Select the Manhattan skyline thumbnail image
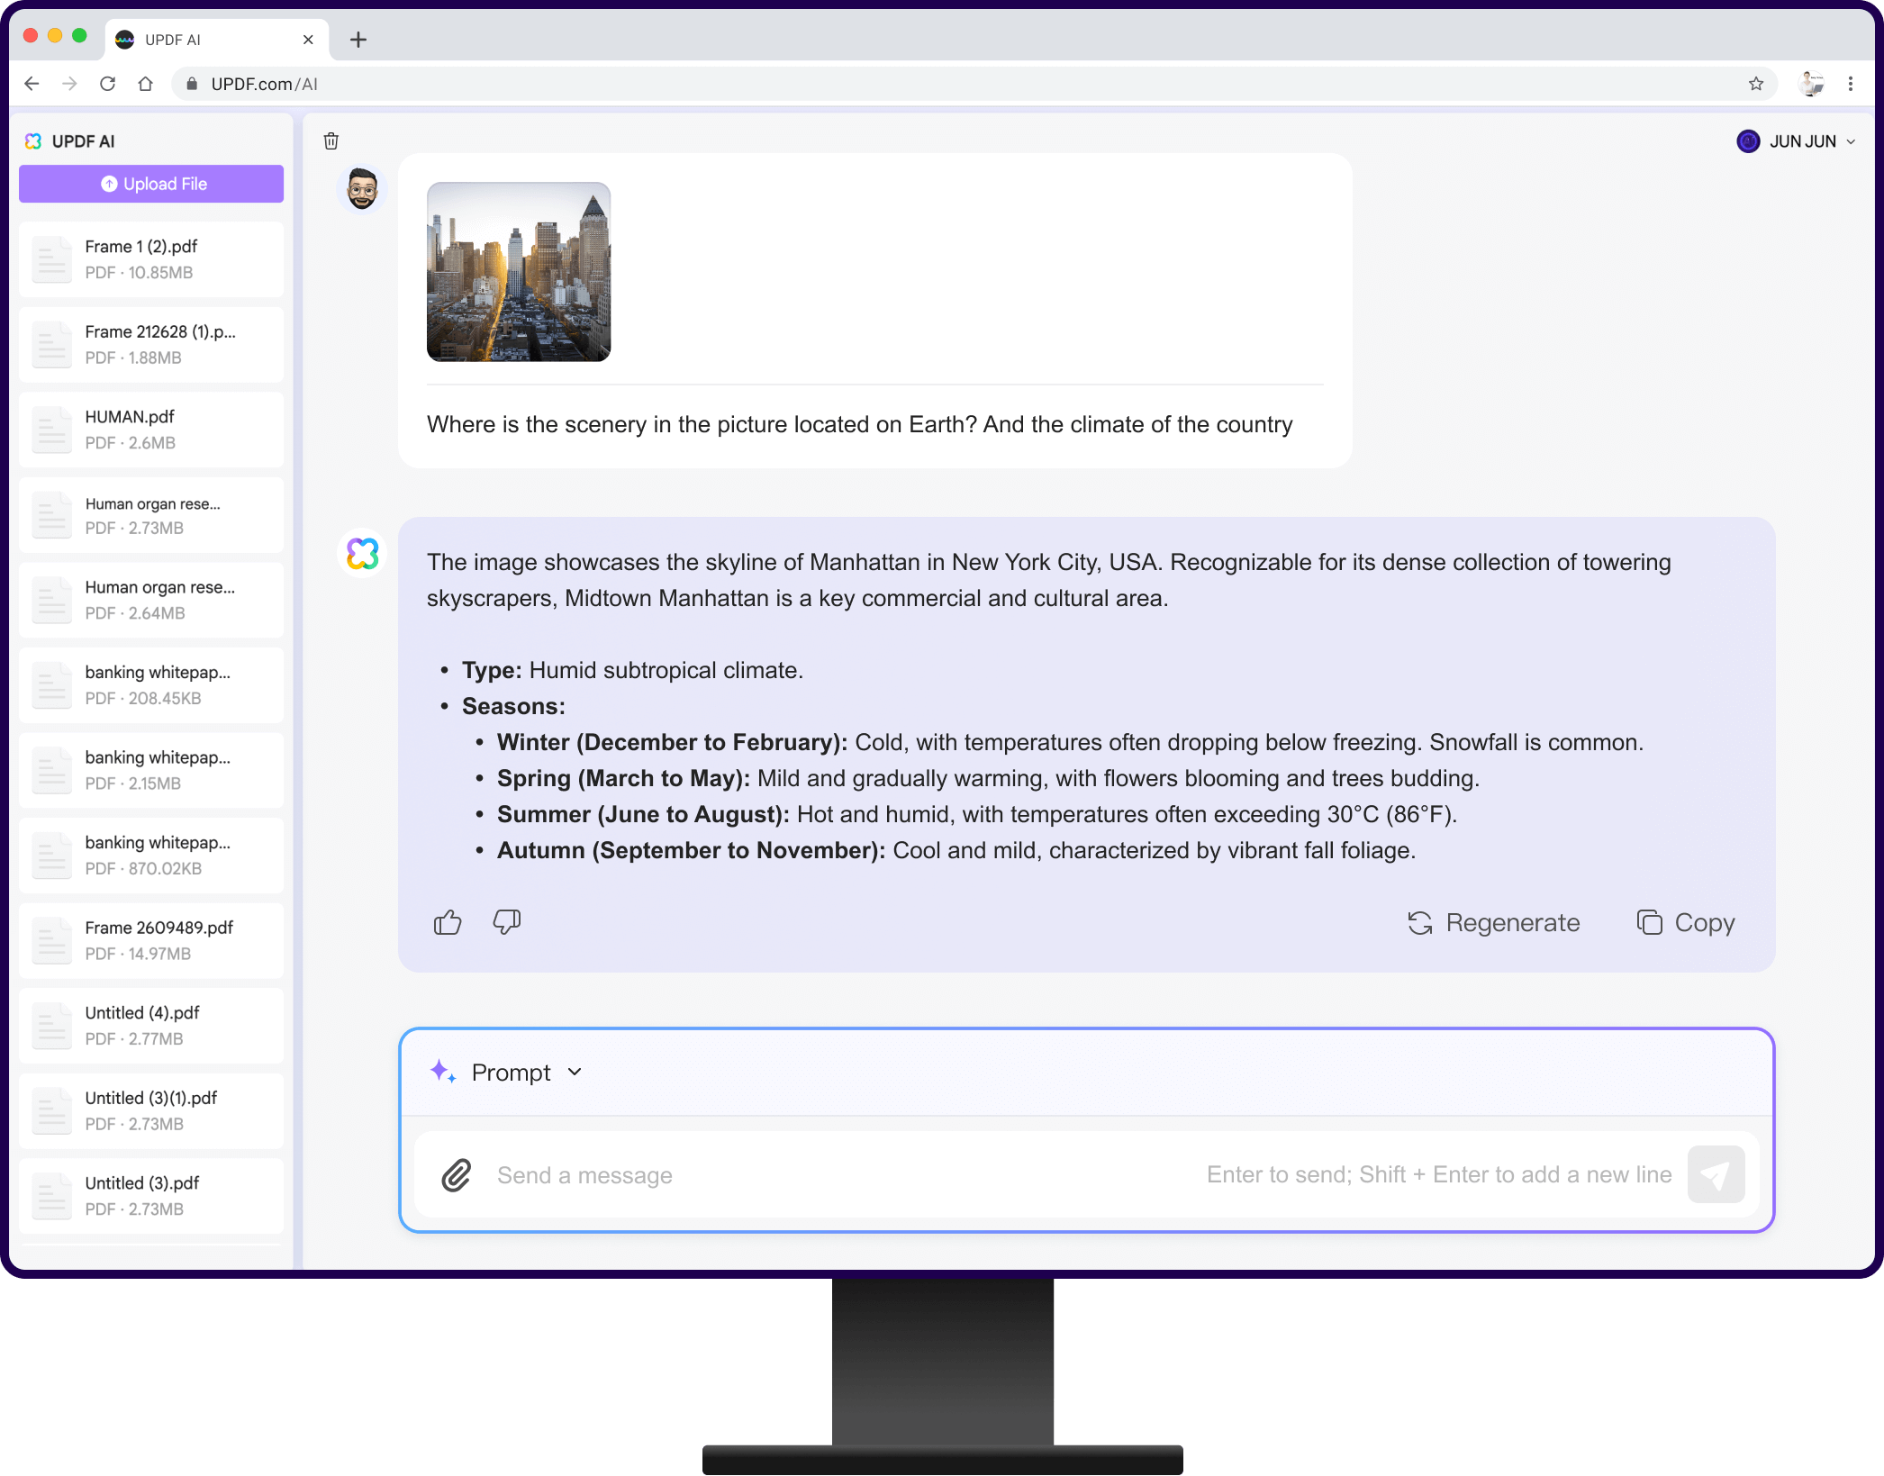 click(x=517, y=271)
